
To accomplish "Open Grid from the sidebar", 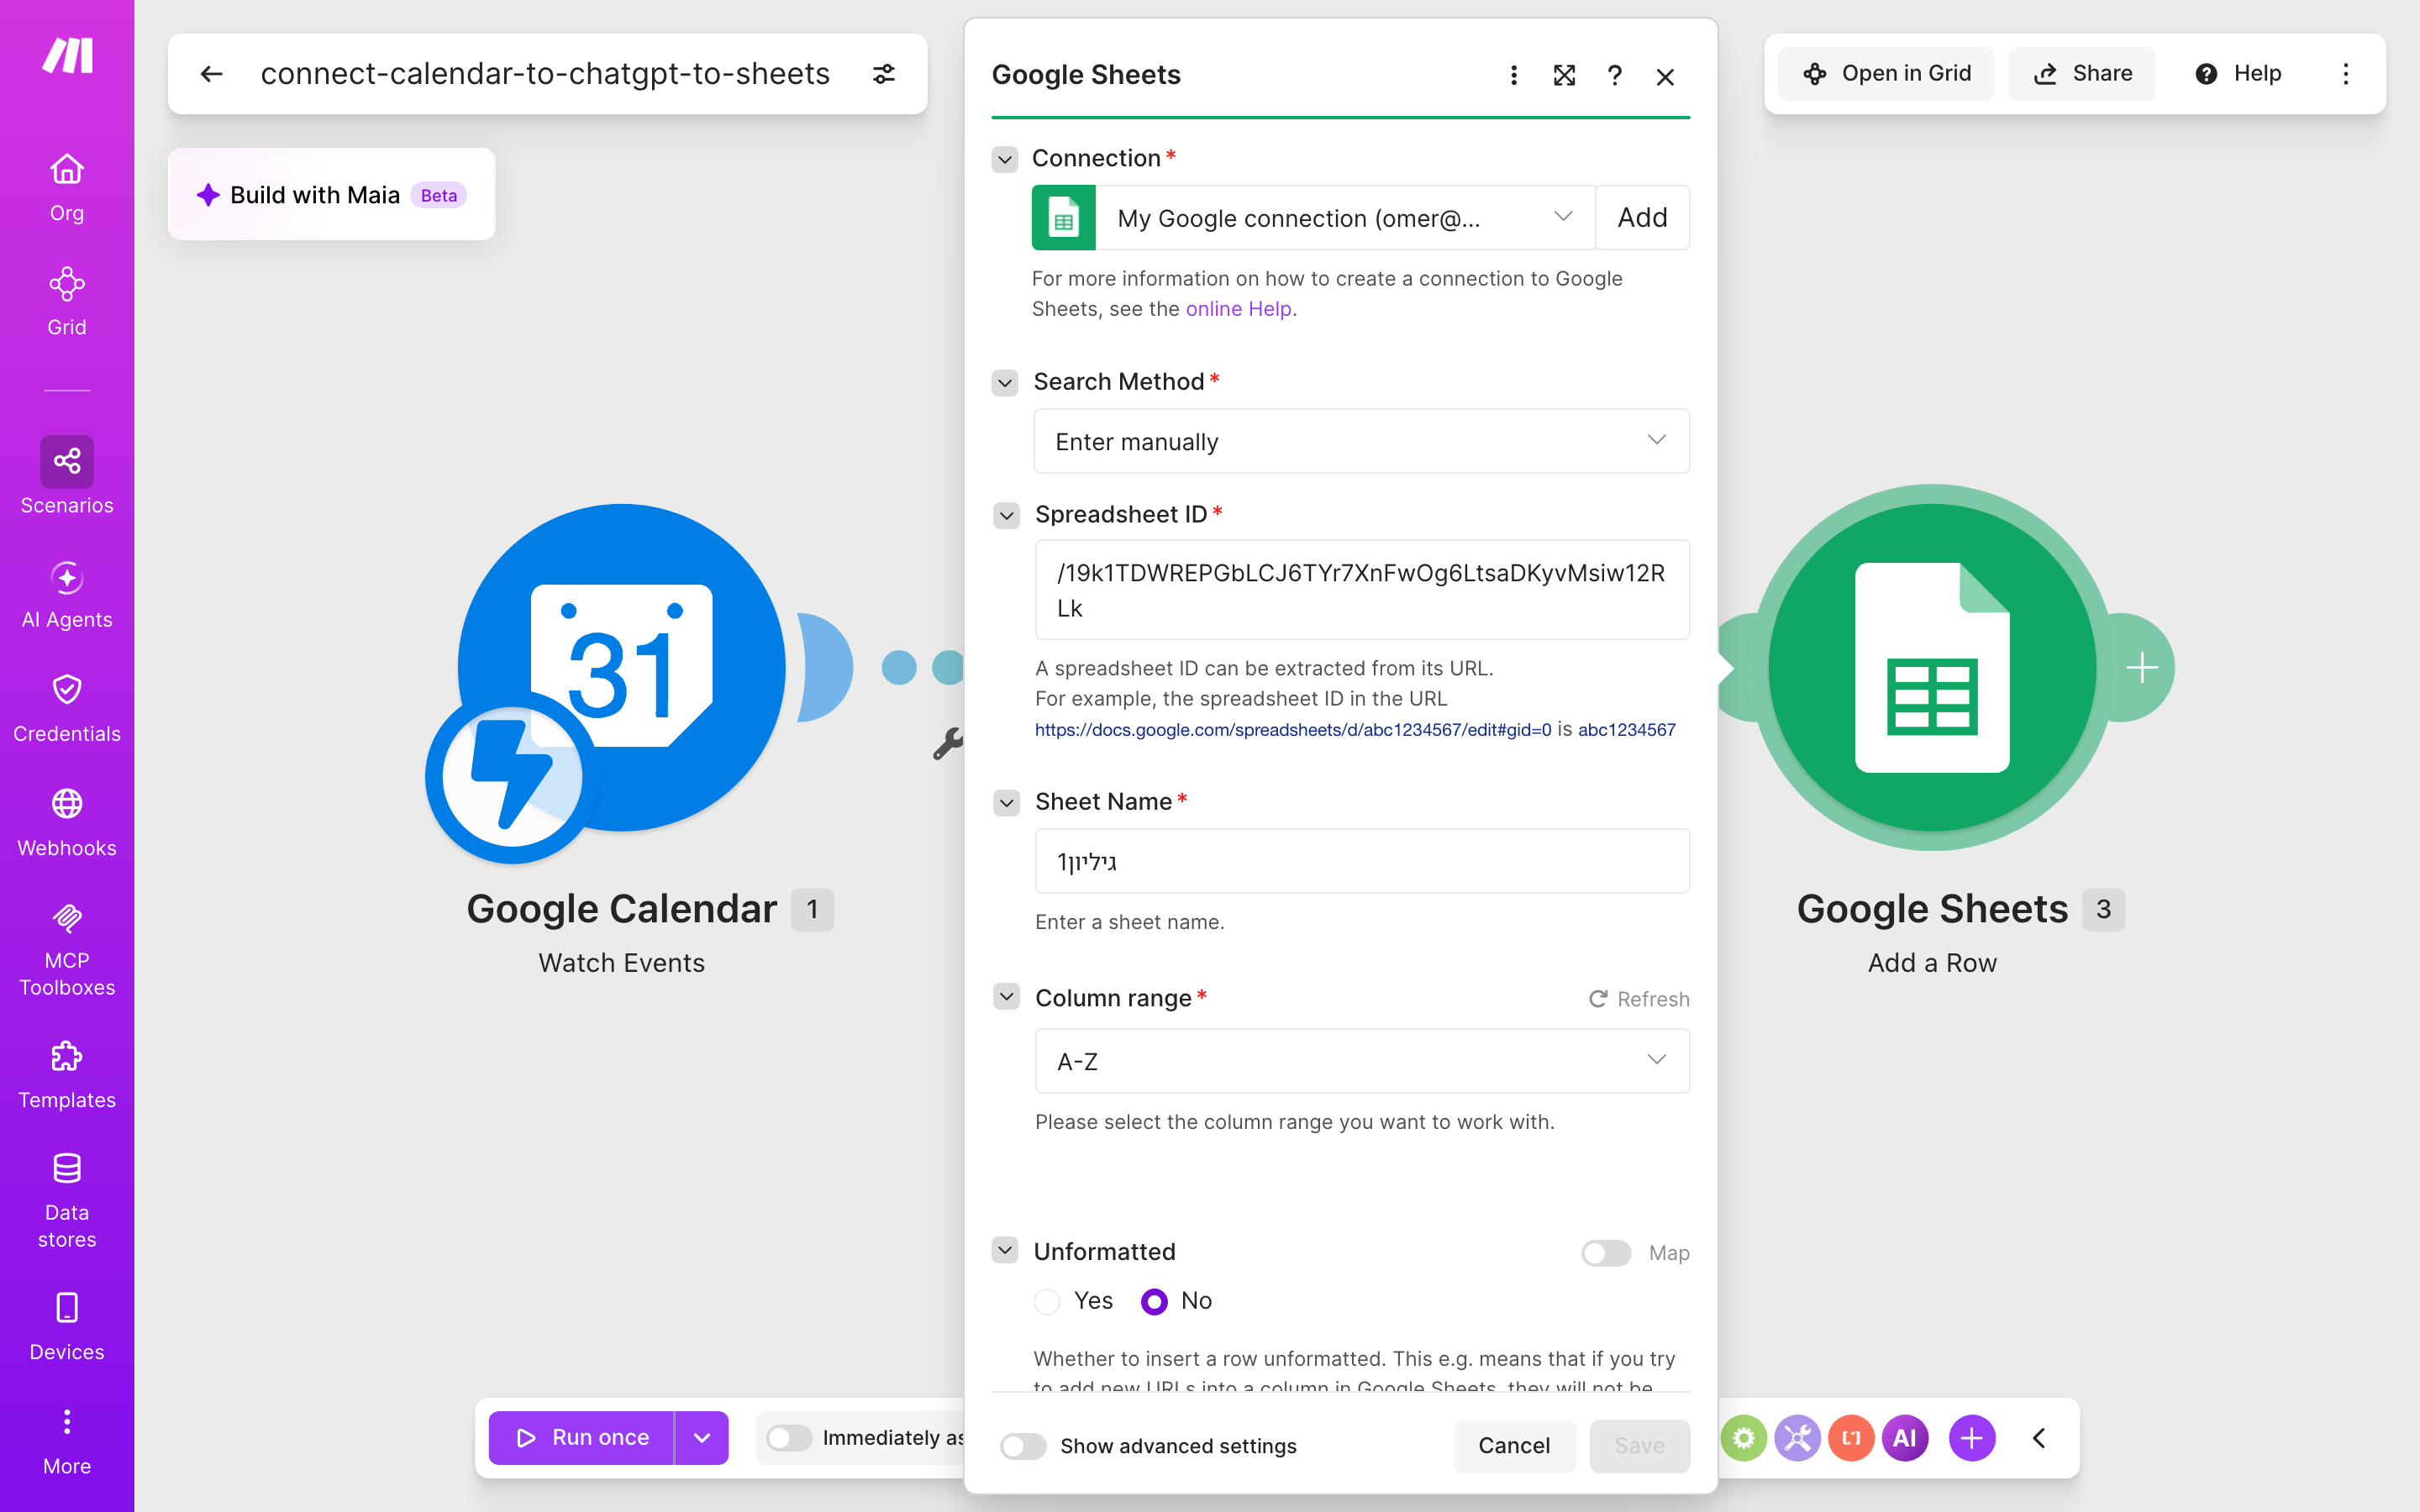I will [x=67, y=301].
